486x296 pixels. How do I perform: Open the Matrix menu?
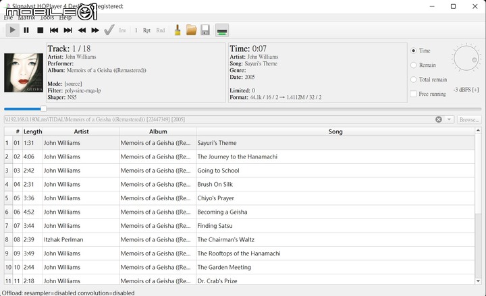26,18
